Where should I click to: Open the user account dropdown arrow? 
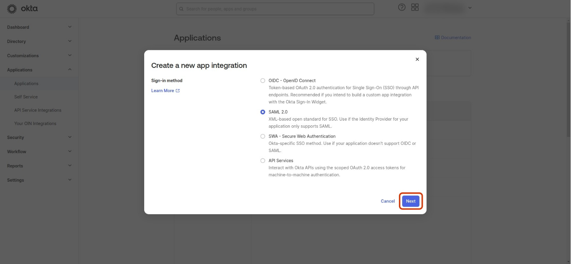point(470,8)
